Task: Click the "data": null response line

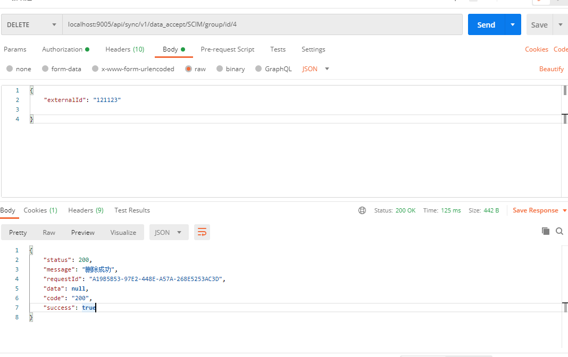Action: pyautogui.click(x=66, y=288)
